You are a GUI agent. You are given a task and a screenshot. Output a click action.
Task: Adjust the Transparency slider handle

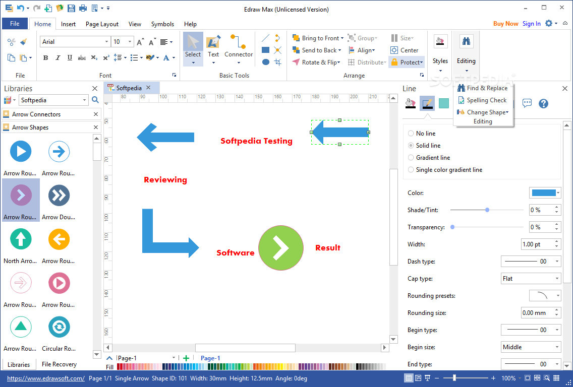pos(452,227)
